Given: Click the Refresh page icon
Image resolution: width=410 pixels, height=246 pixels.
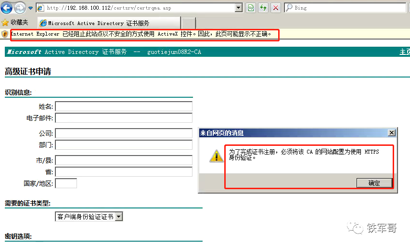Looking at the screenshot, I should point(263,8).
